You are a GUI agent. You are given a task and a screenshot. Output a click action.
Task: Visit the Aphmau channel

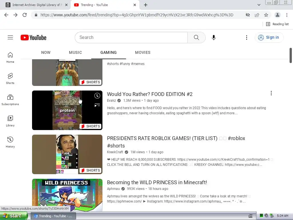(x=113, y=189)
